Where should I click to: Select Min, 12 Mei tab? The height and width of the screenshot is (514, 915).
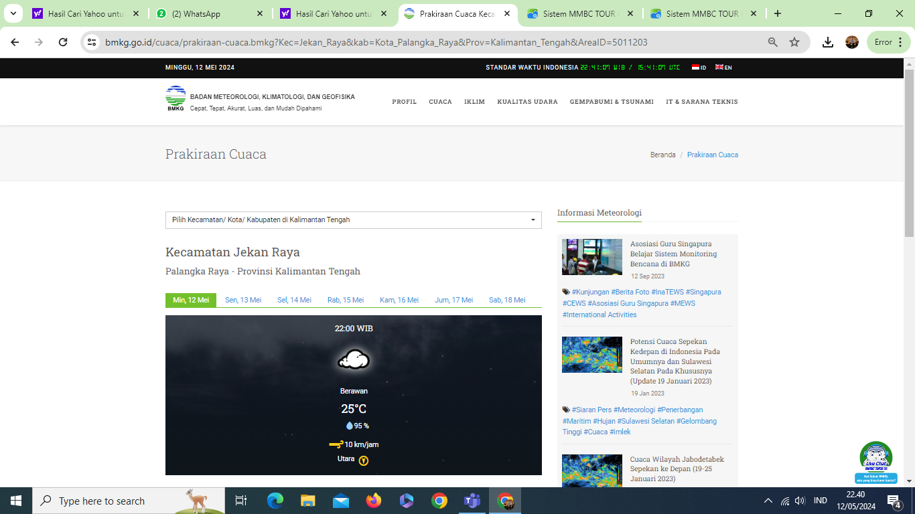[191, 301]
